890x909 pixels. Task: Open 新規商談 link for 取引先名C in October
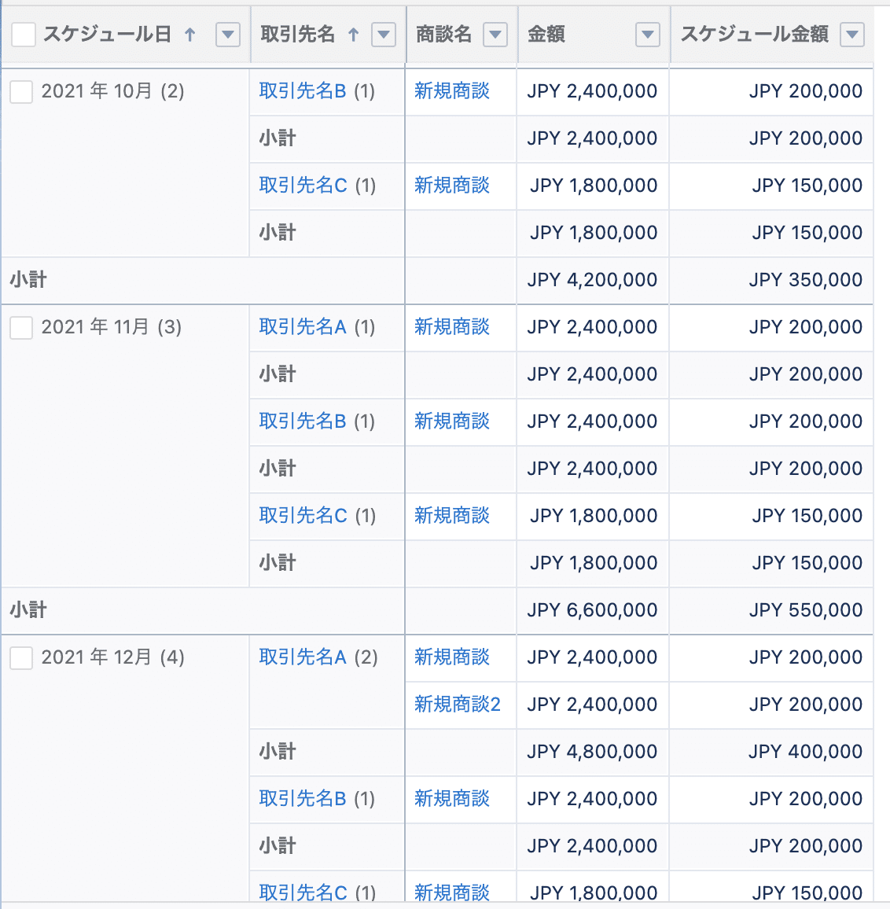[x=452, y=186]
